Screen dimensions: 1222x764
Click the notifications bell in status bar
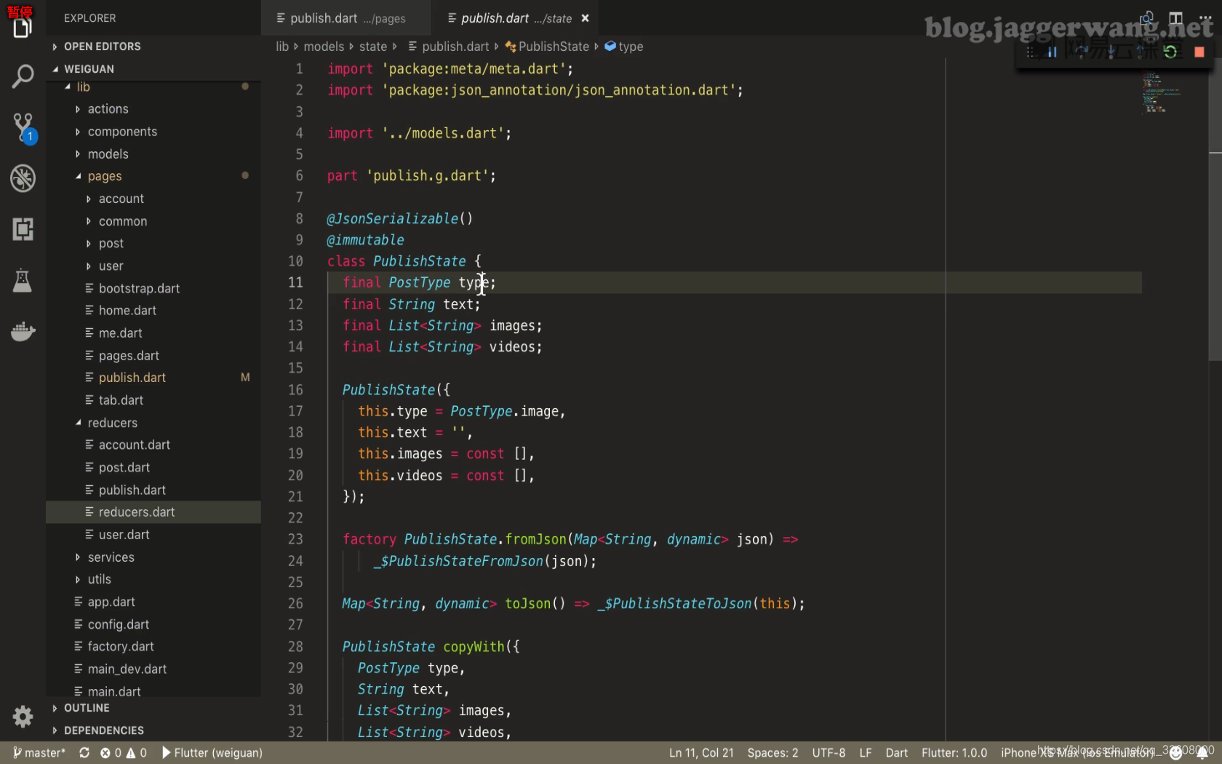tap(1202, 752)
